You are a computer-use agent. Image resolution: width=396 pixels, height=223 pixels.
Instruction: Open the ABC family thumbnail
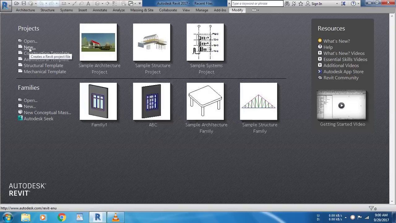click(x=152, y=101)
